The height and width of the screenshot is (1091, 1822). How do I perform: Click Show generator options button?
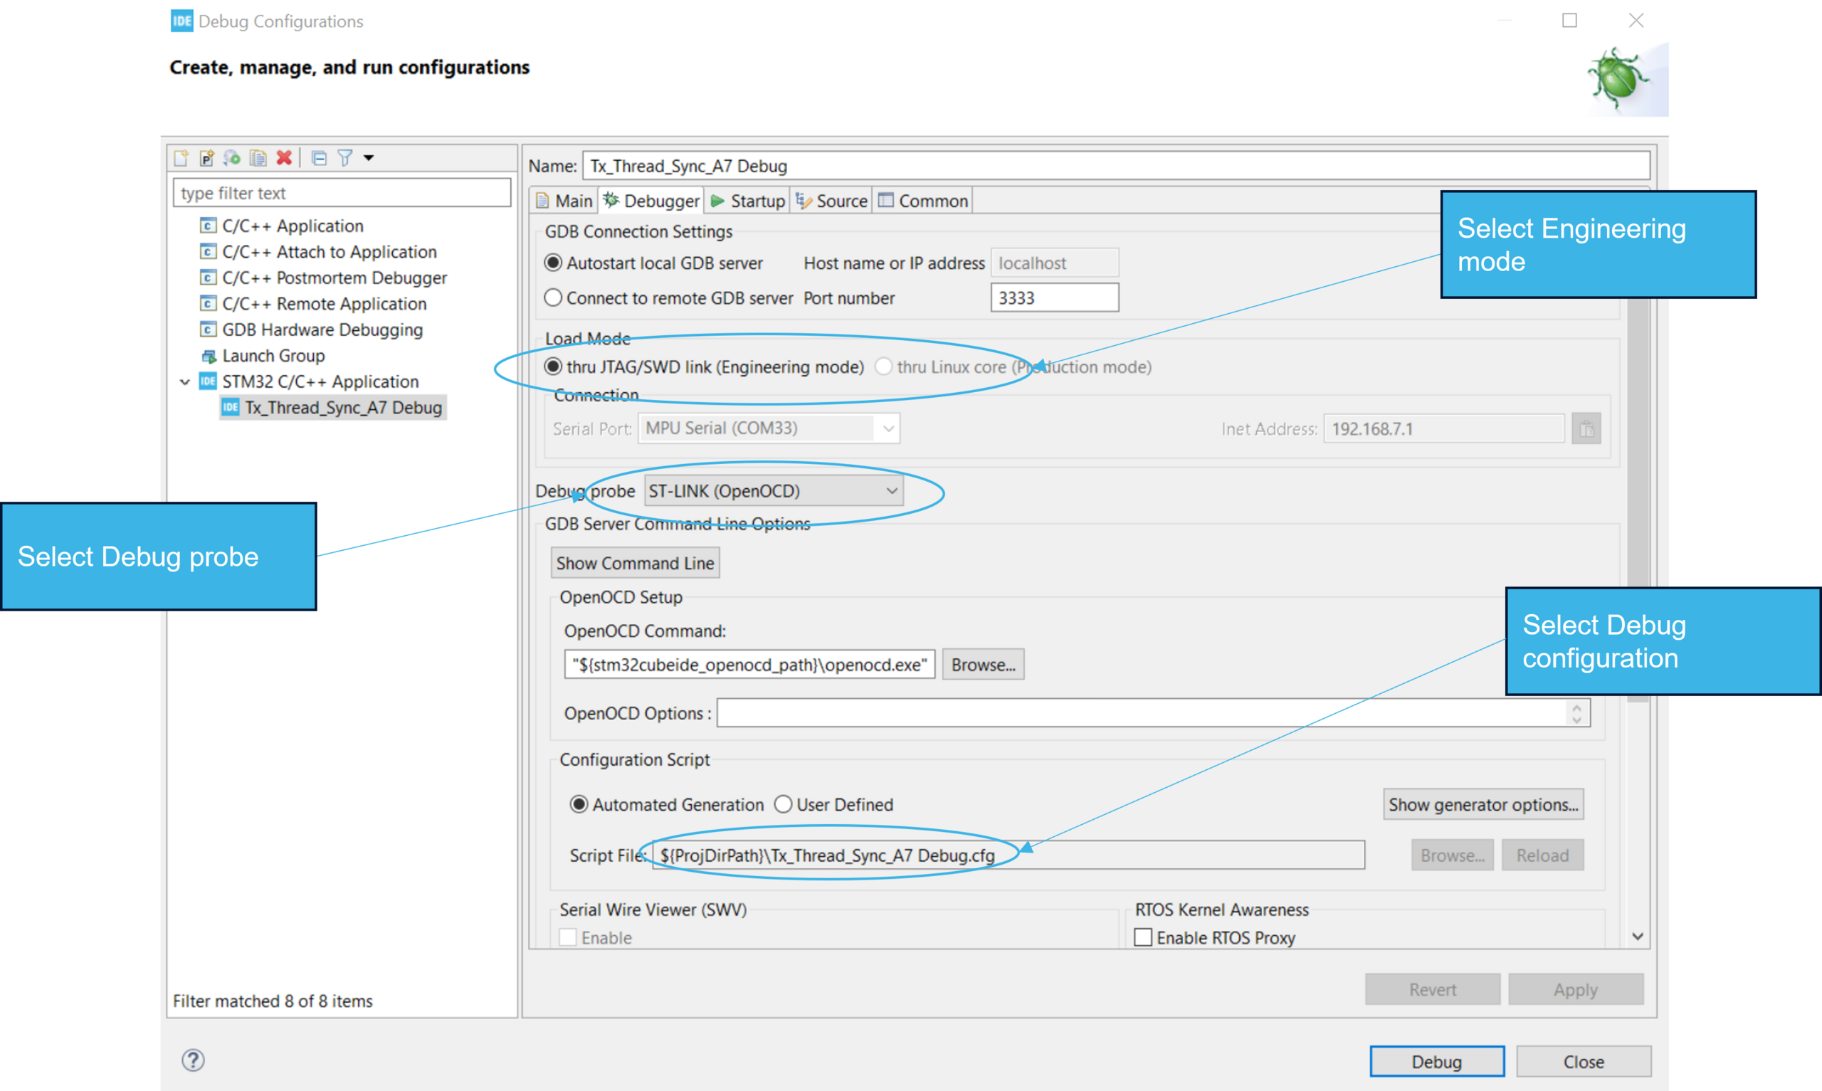pyautogui.click(x=1483, y=804)
